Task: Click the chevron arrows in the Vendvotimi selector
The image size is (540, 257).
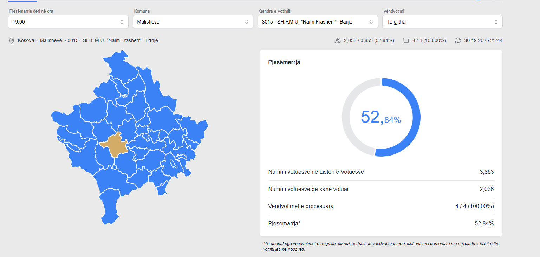Action: [x=496, y=22]
